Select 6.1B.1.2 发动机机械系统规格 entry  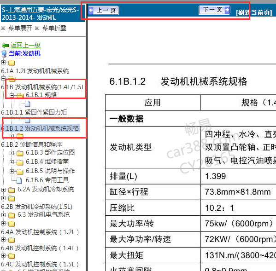coord(40,128)
